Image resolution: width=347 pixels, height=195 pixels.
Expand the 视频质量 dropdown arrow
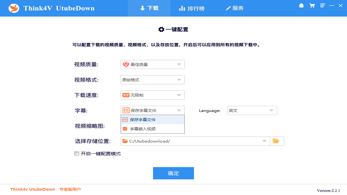point(179,64)
